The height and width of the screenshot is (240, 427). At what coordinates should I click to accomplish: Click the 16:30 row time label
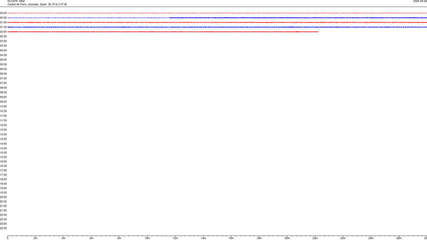click(3, 166)
